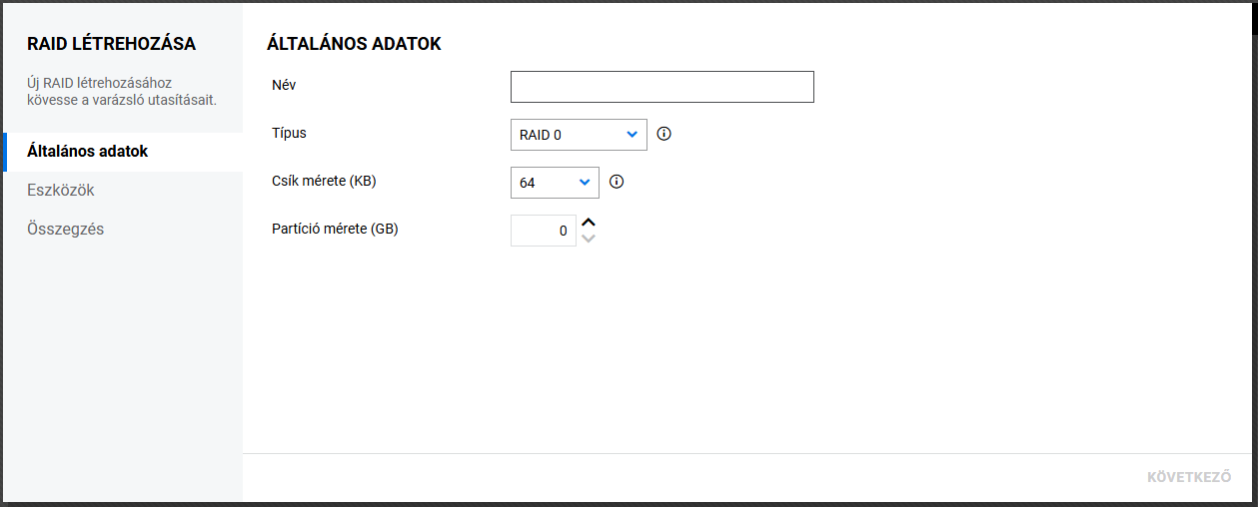Expand the Csík mérete dropdown showing 64
This screenshot has height=507, width=1258.
click(554, 183)
